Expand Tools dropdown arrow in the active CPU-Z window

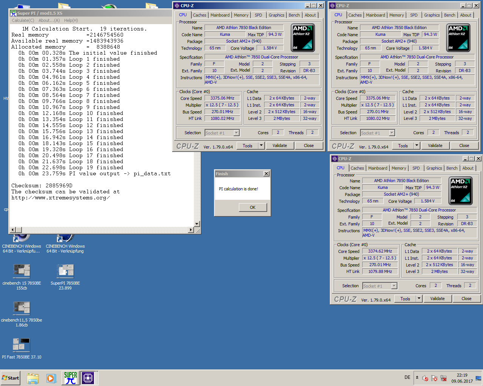coord(261,146)
